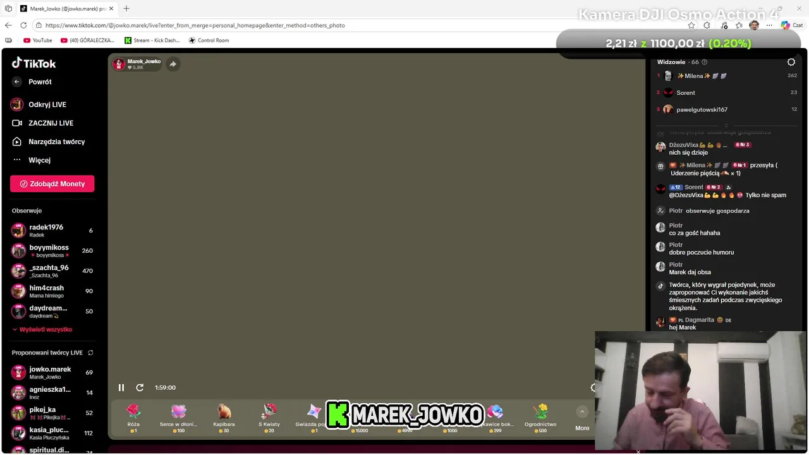The height and width of the screenshot is (455, 809).
Task: Open the browser profile avatar
Action: click(x=754, y=25)
